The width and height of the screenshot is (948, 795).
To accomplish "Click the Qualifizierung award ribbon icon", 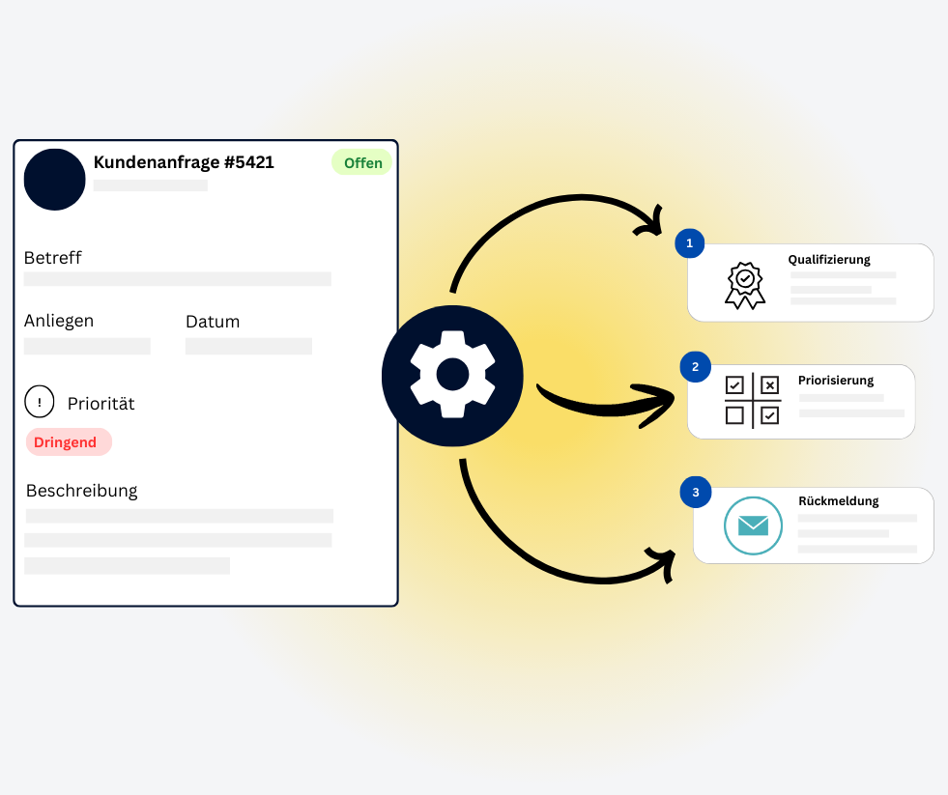I will tap(744, 285).
